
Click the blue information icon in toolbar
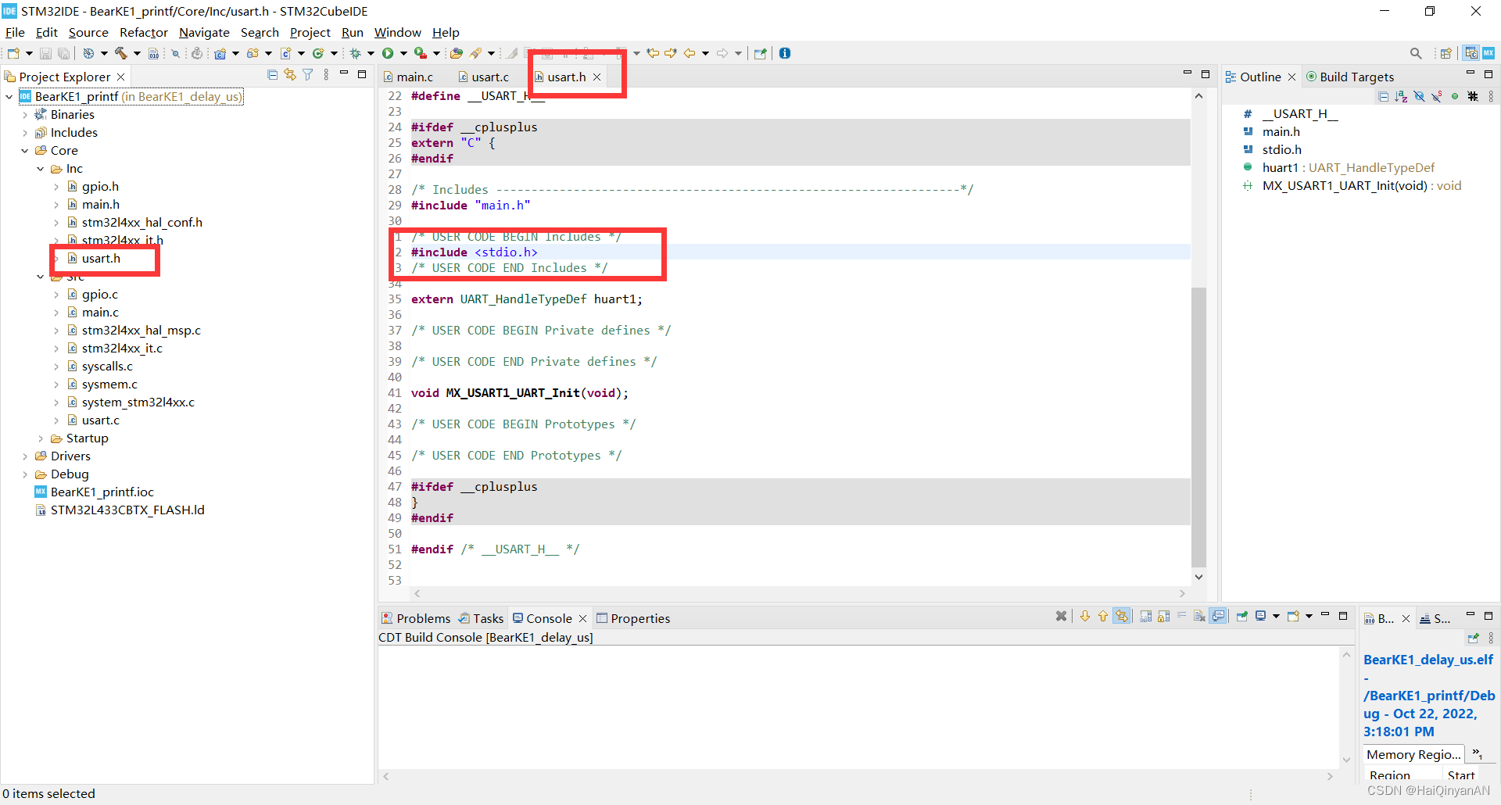tap(785, 53)
